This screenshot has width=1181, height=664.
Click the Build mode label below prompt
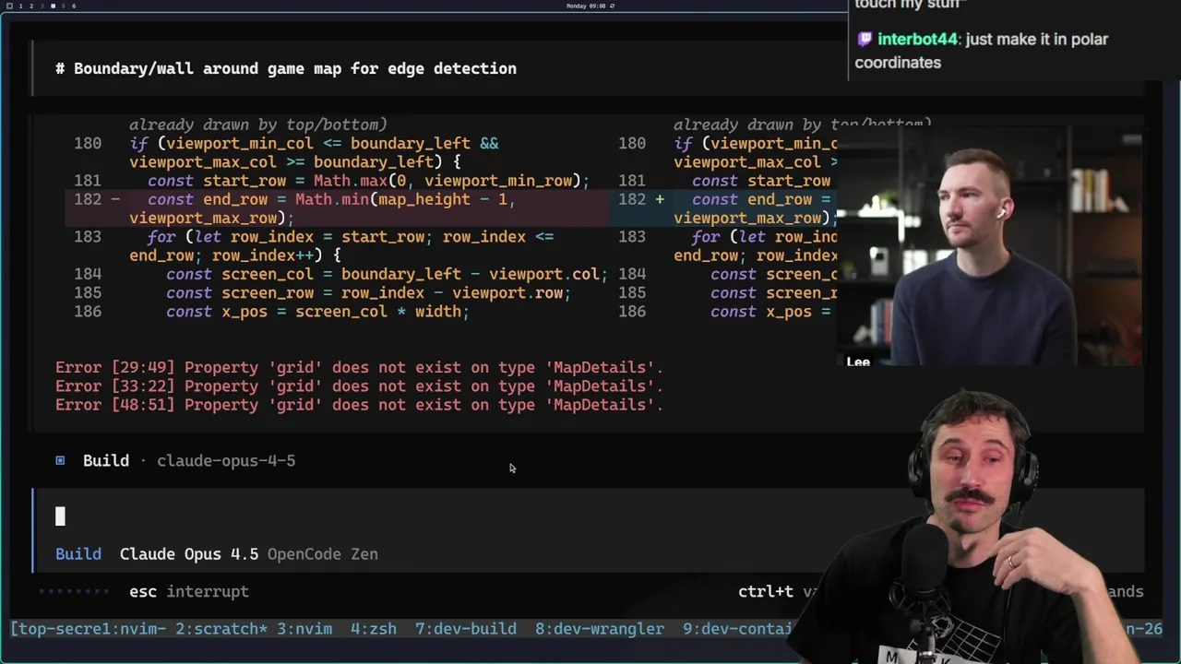pyautogui.click(x=78, y=554)
